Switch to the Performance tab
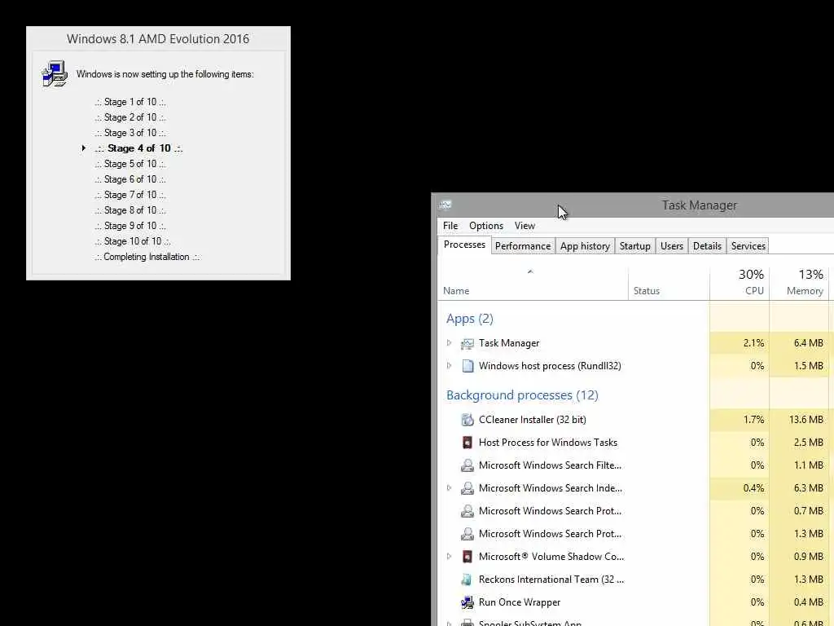This screenshot has height=626, width=834. [523, 246]
